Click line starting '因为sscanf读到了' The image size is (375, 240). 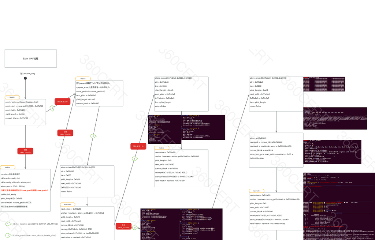[93, 83]
